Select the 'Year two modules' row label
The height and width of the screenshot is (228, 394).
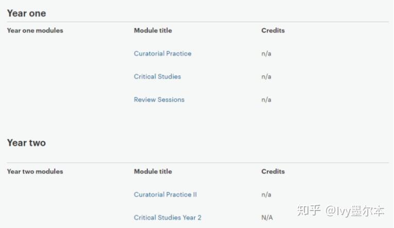(x=35, y=171)
